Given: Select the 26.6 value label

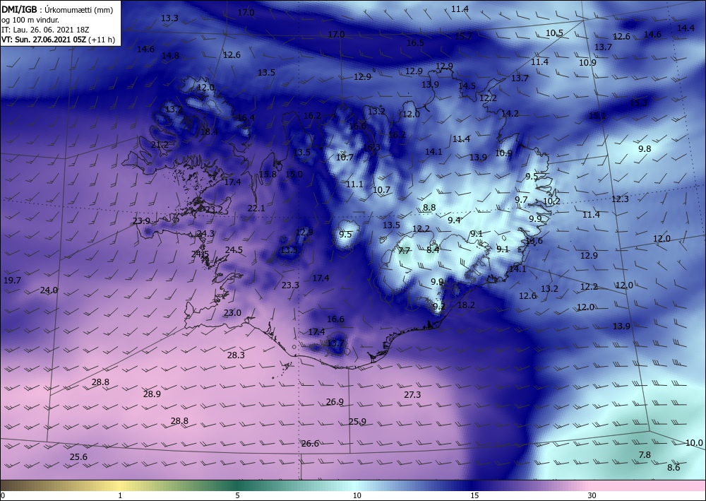Looking at the screenshot, I should pos(310,444).
